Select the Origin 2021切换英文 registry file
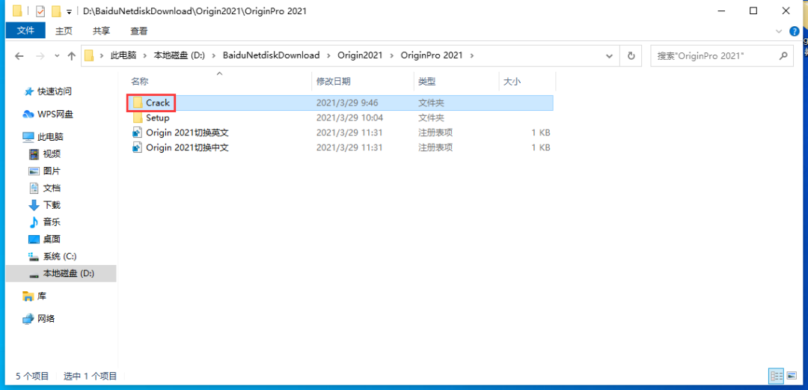This screenshot has width=808, height=390. point(186,132)
